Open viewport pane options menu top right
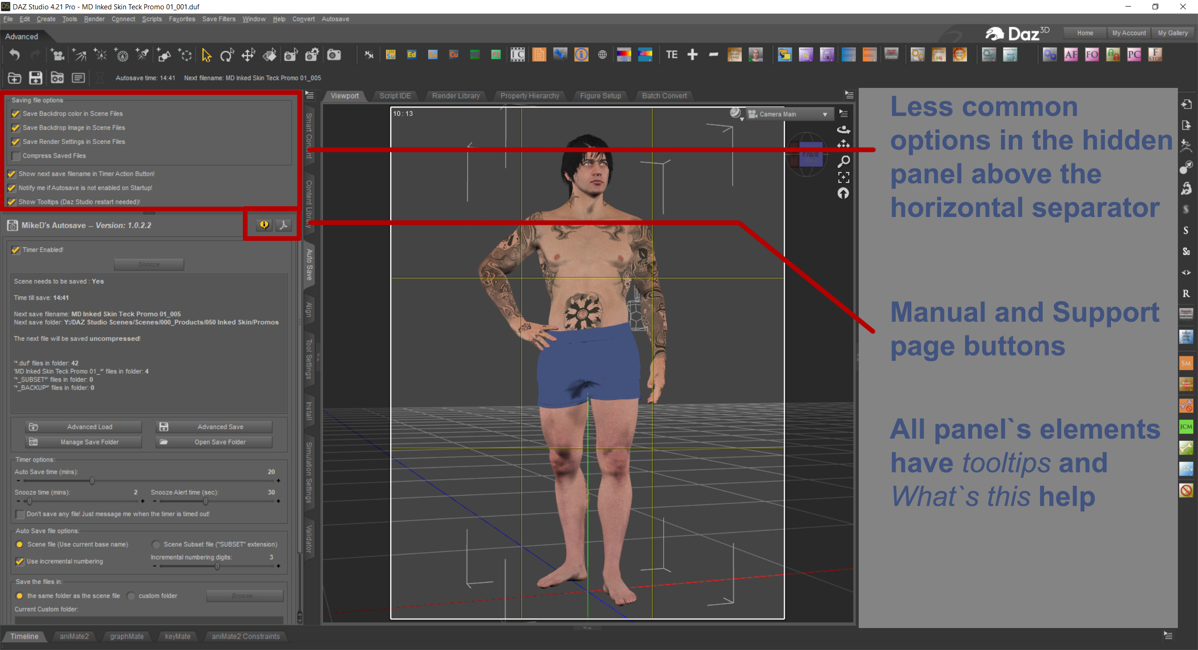Screen dimensions: 1198x650 click(849, 95)
